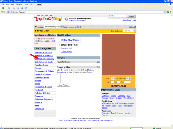Open the File menu
This screenshot has height=129, width=173.
[x=3, y=4]
